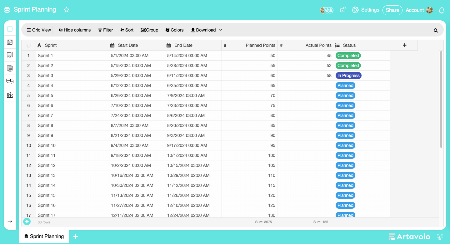450x244 pixels.
Task: Select Sprint 10 planned points 95
Action: [249, 145]
